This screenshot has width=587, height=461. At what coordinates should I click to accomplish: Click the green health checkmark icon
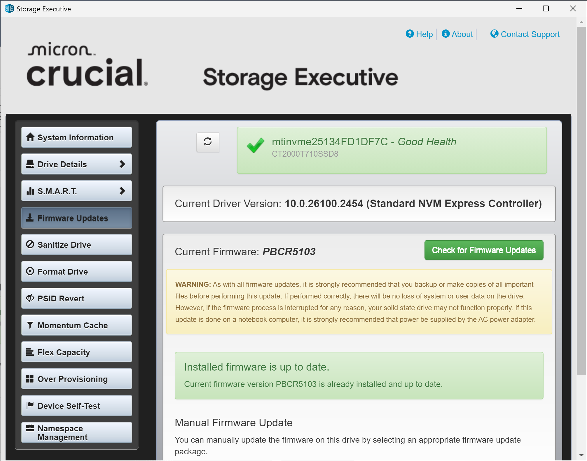pos(255,145)
